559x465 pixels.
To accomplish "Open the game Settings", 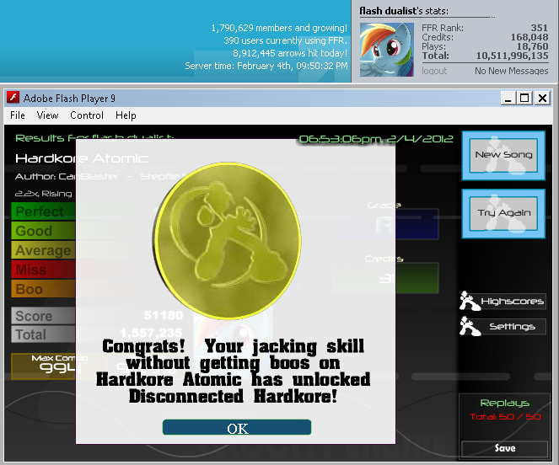I will tap(512, 326).
